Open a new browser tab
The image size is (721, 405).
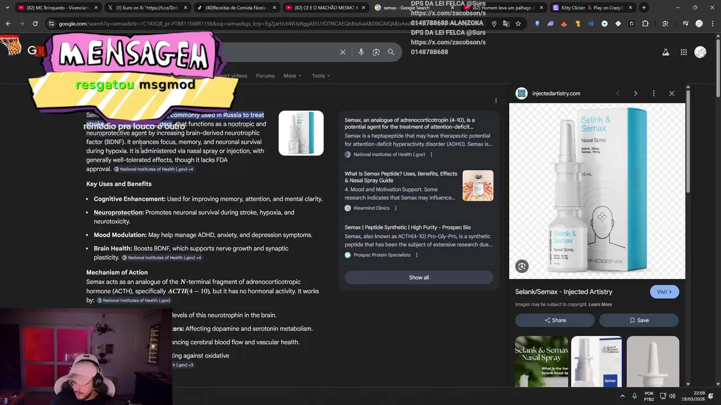tap(644, 7)
